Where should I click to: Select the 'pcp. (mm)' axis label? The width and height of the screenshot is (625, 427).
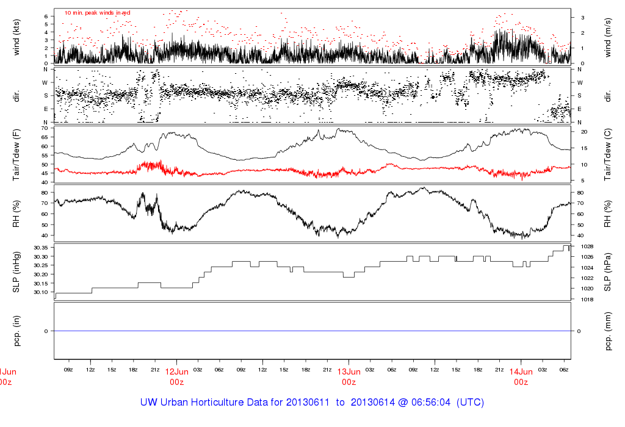pos(608,331)
